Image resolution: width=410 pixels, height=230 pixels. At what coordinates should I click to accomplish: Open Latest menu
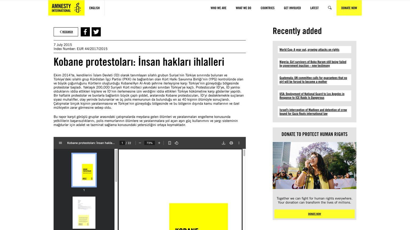pos(314,8)
